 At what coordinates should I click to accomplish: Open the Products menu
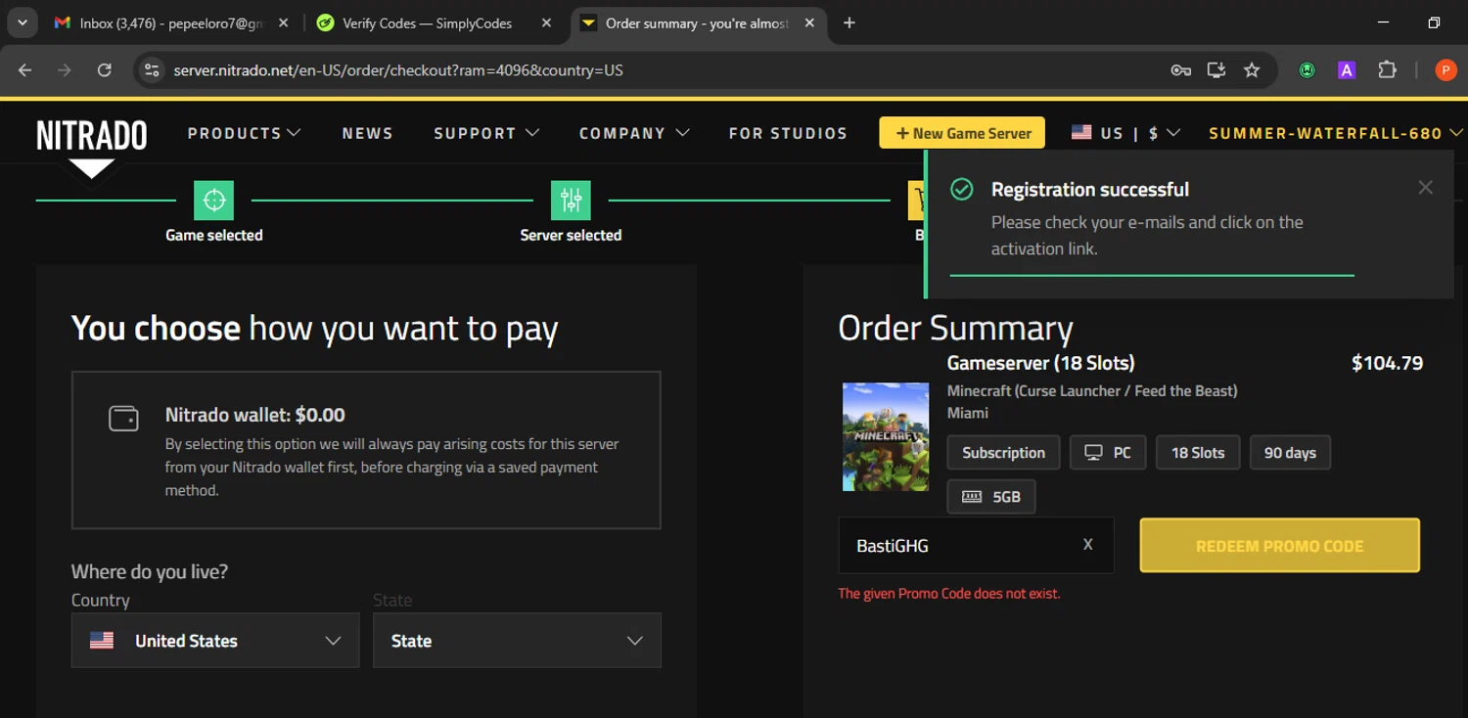(244, 133)
